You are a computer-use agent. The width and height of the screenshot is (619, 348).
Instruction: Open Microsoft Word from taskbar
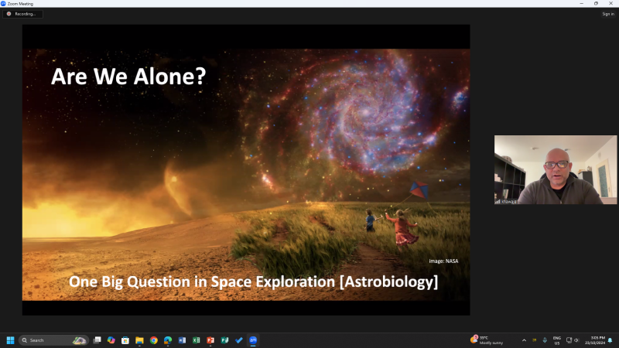pyautogui.click(x=183, y=340)
